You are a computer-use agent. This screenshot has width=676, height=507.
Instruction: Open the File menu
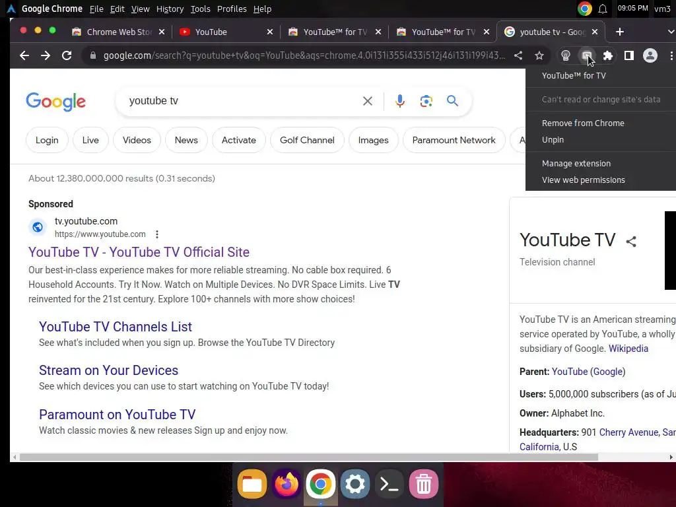pyautogui.click(x=96, y=9)
